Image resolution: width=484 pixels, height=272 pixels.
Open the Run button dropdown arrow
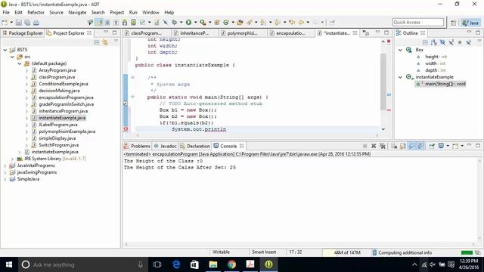click(195, 22)
